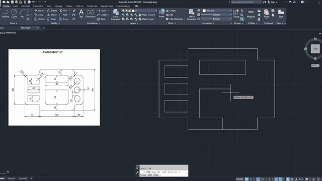The height and width of the screenshot is (181, 322).
Task: Click the Paste tool
Action: coord(266,14)
